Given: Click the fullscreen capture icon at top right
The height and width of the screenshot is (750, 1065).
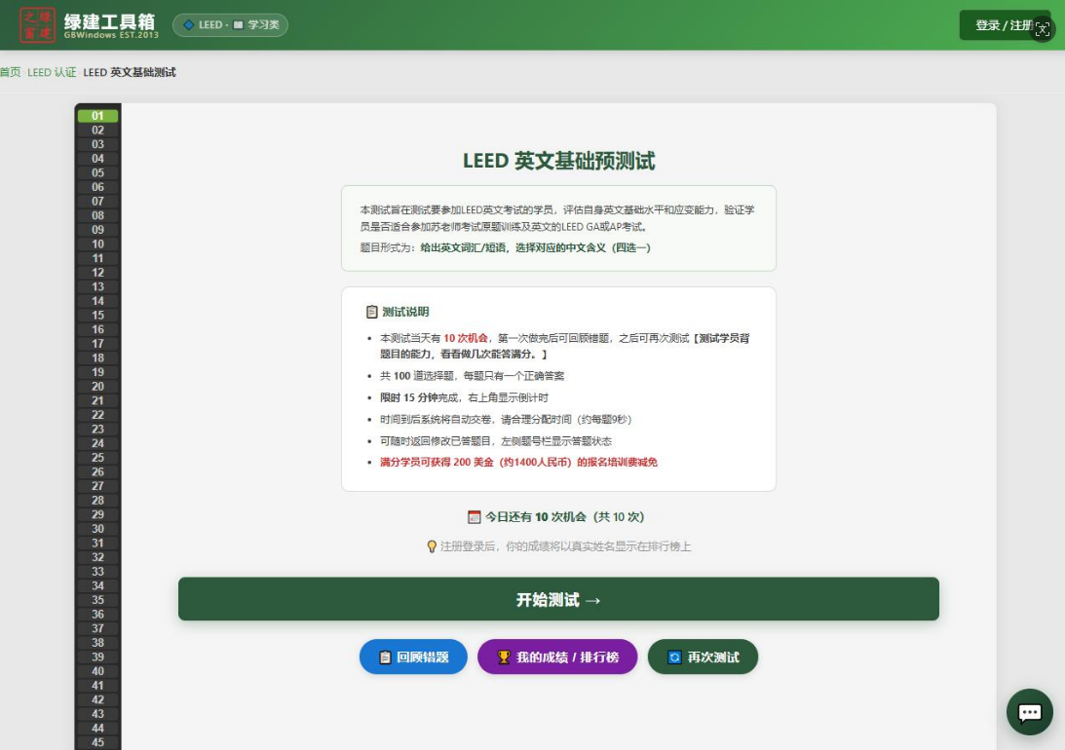Looking at the screenshot, I should click(1042, 29).
